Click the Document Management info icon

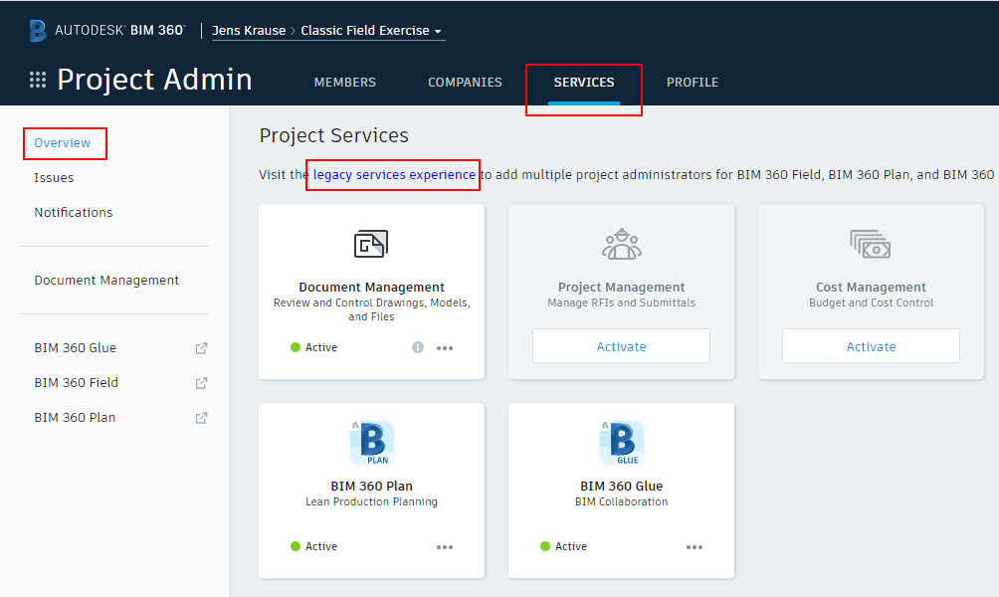pos(418,347)
